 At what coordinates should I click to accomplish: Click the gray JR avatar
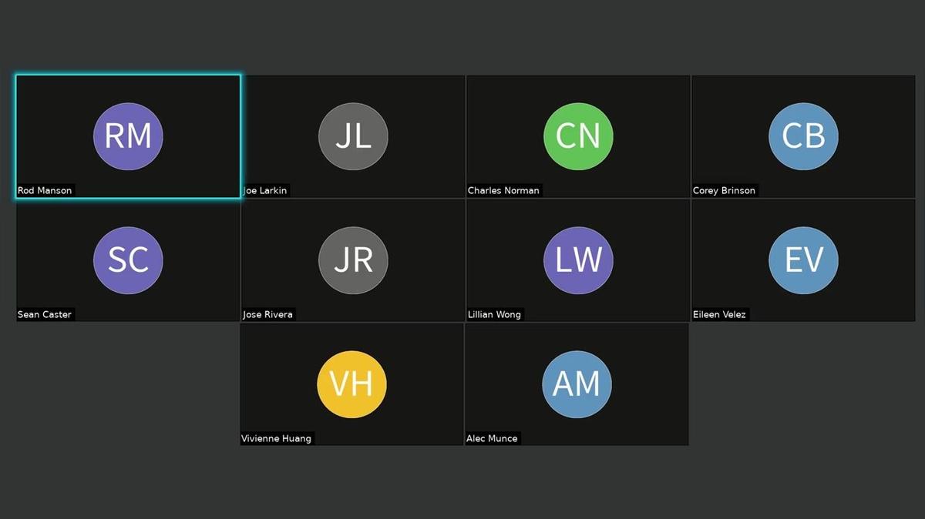pyautogui.click(x=353, y=260)
